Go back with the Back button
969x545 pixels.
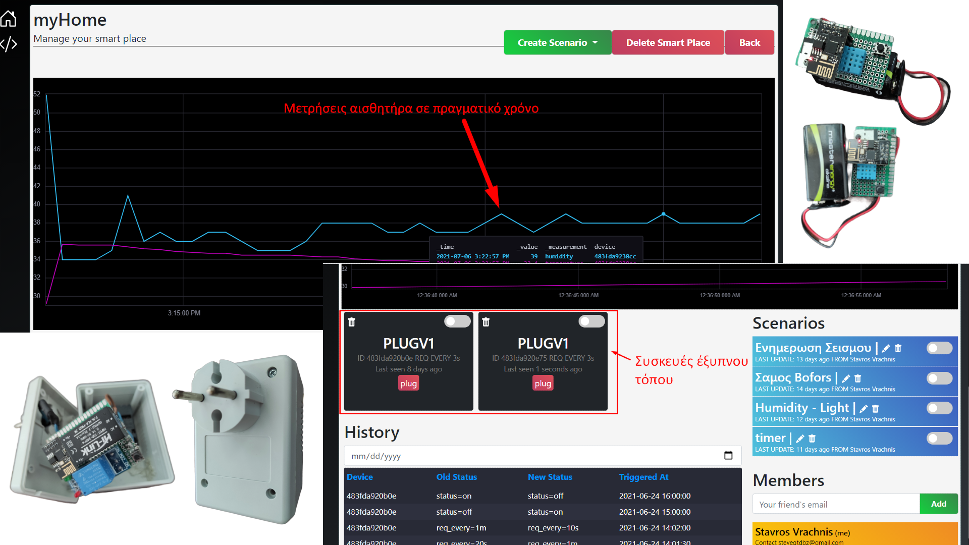click(x=749, y=42)
